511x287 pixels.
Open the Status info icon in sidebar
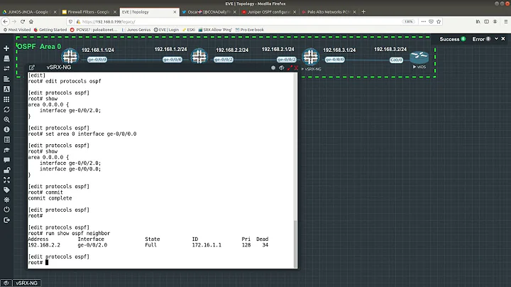[6, 129]
